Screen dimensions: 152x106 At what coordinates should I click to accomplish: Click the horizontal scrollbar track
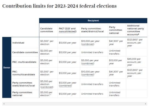(x=75, y=104)
